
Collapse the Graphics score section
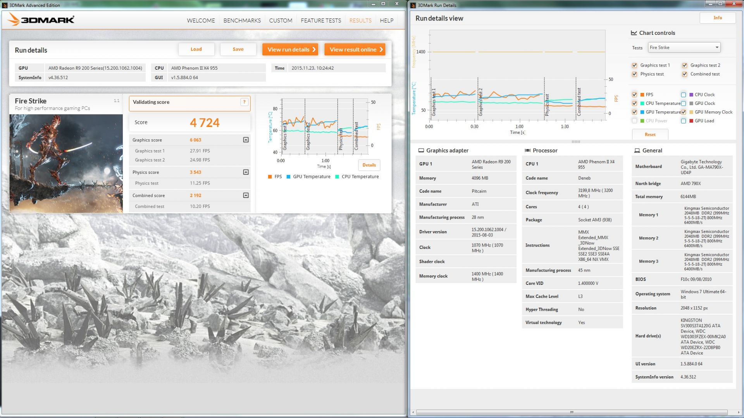(246, 140)
